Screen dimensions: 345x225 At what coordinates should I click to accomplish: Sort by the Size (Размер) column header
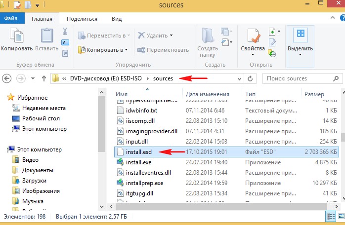pos(314,94)
